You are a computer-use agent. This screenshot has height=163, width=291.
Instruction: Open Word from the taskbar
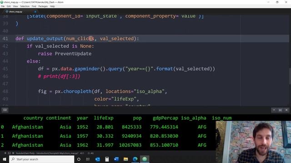pyautogui.click(x=116, y=159)
